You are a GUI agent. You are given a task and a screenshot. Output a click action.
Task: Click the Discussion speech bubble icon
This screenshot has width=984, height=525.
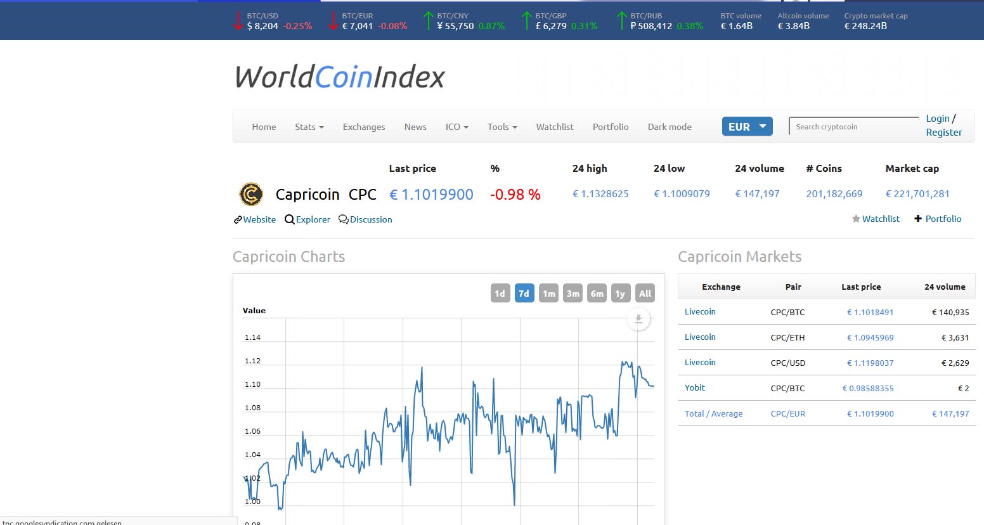pos(344,219)
